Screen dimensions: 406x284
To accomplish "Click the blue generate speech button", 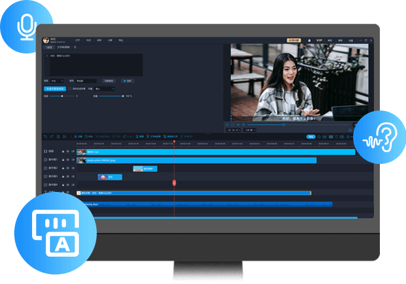I will pos(54,89).
